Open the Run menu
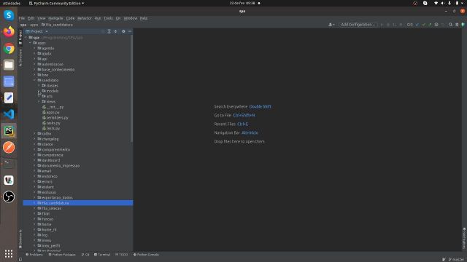The height and width of the screenshot is (262, 467). 98,18
